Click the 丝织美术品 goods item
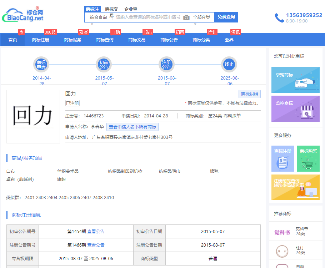This screenshot has width=325, height=268. (x=68, y=171)
